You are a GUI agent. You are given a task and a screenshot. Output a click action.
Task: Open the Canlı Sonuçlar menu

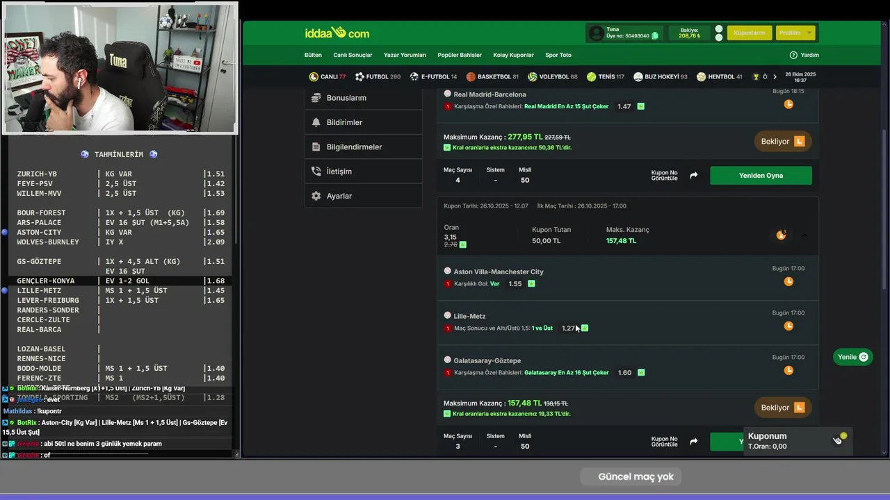(x=353, y=55)
